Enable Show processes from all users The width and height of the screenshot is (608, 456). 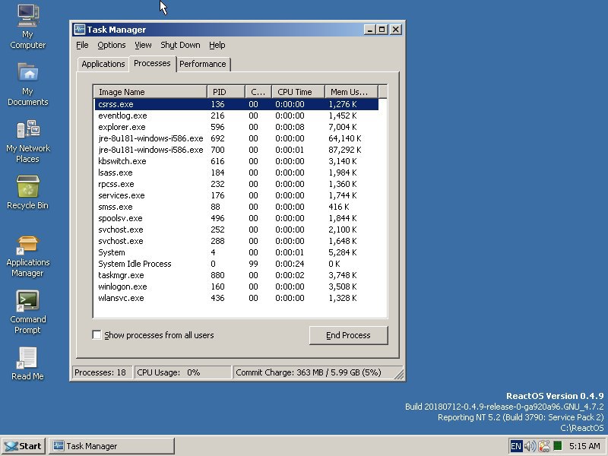[97, 335]
